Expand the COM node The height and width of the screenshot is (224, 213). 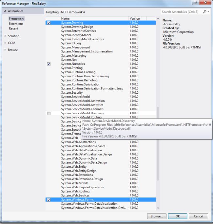click(x=5, y=43)
